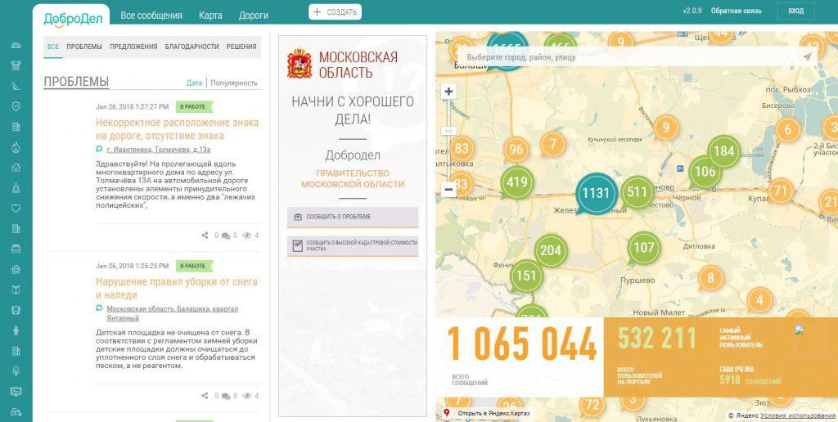Zoom in the map with plus button
This screenshot has height=422, width=838.
pos(448,92)
